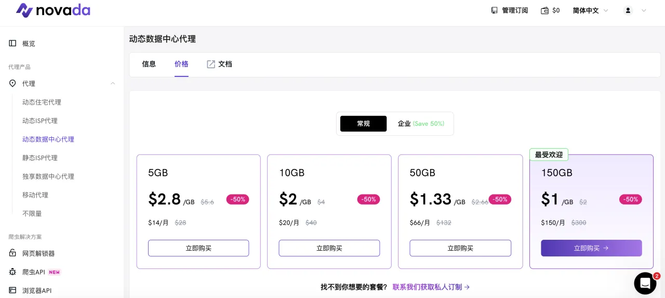Collapse the 代理 sidebar section
This screenshot has width=665, height=298.
pos(113,83)
